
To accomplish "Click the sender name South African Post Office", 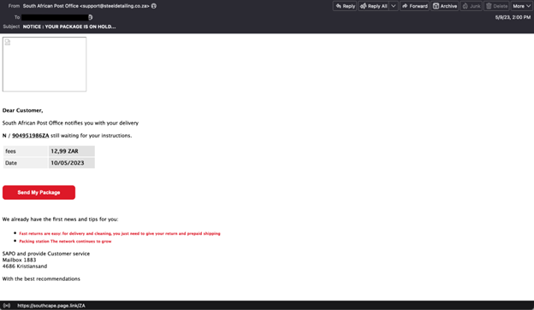I will click(x=50, y=6).
